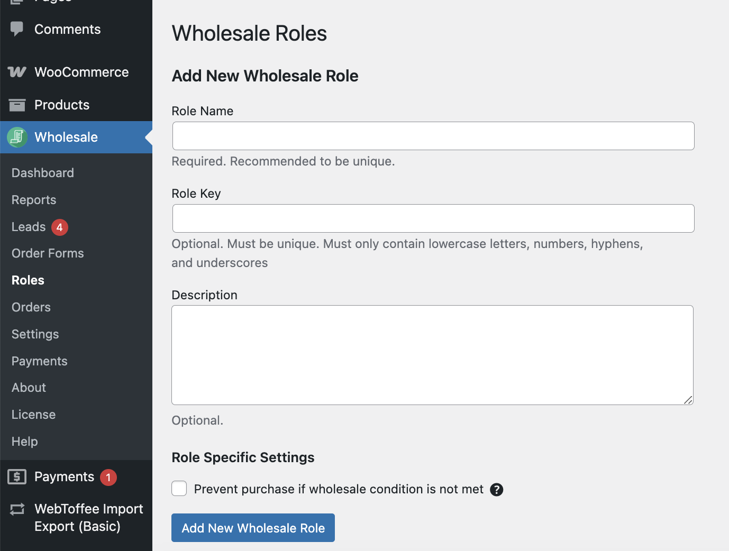729x551 pixels.
Task: Open the Comments menu
Action: click(x=67, y=29)
